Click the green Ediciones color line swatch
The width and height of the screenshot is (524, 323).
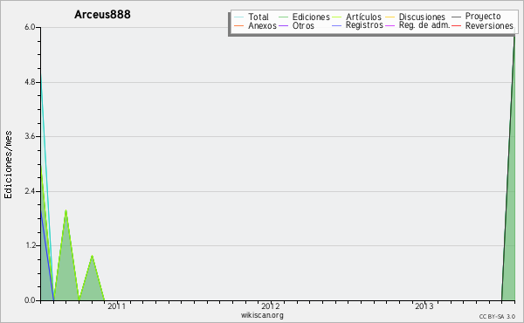(x=283, y=17)
